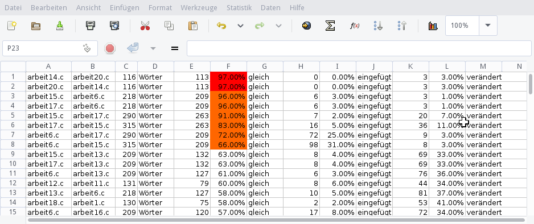Copy selection icon
The image size is (534, 224).
(x=169, y=26)
